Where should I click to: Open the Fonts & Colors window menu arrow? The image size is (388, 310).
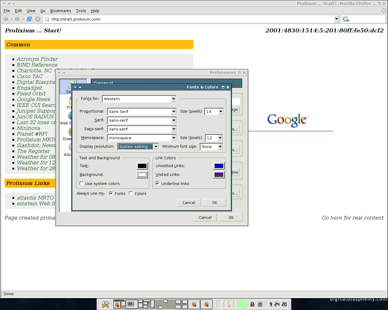point(75,87)
